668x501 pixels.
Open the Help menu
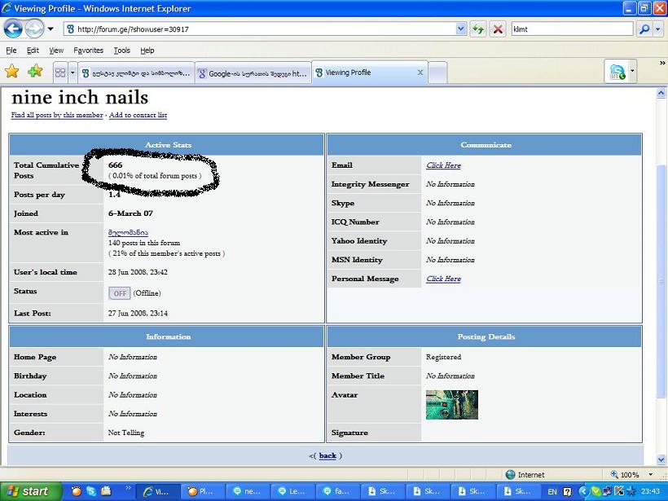[147, 51]
